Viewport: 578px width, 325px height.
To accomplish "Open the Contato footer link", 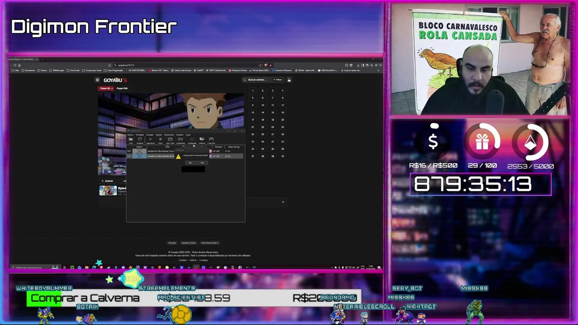I will (x=182, y=260).
